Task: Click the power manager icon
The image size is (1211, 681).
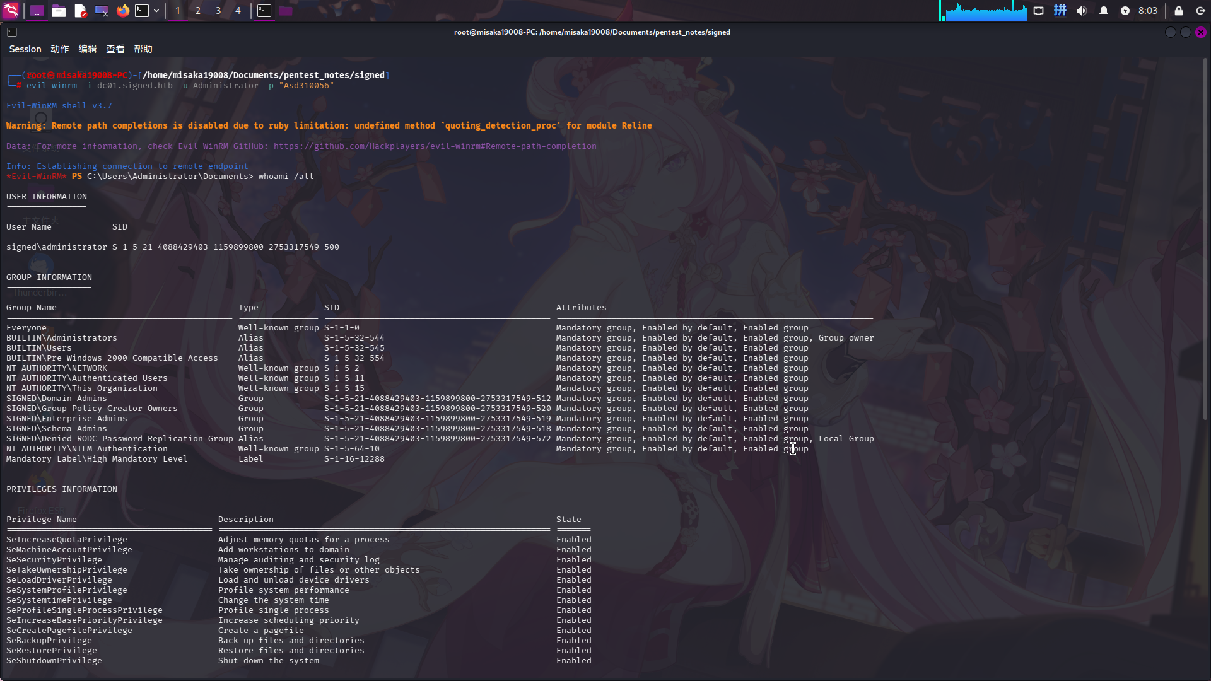Action: 1125,11
